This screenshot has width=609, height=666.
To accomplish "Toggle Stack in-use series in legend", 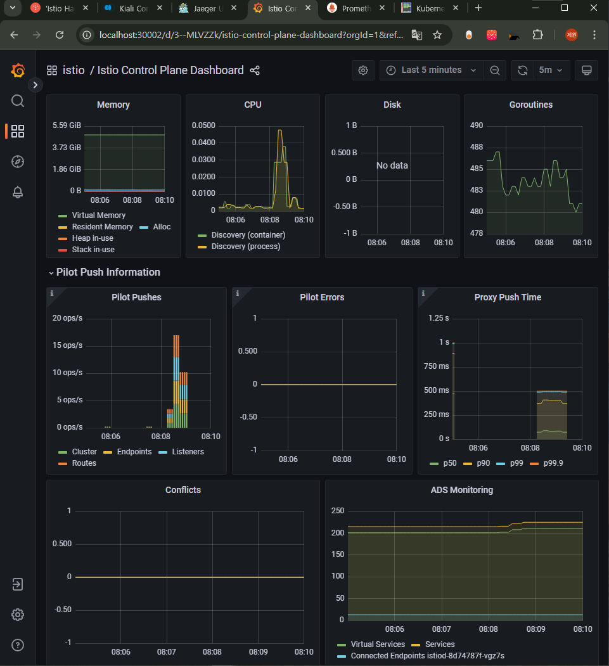I will (x=93, y=250).
